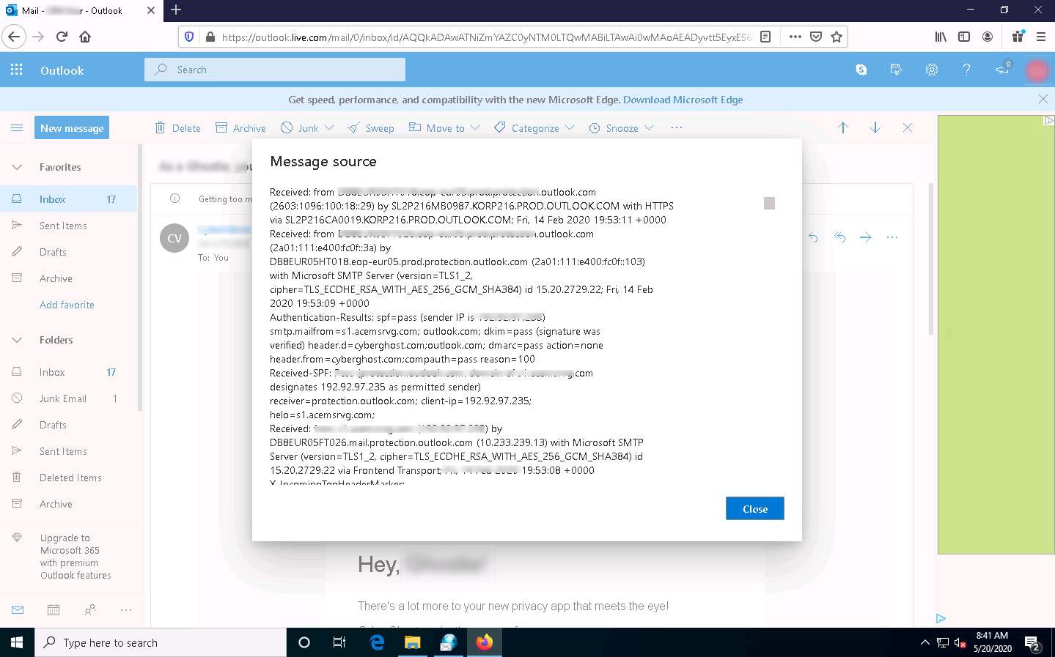Select Inbox under Favorites

69,199
